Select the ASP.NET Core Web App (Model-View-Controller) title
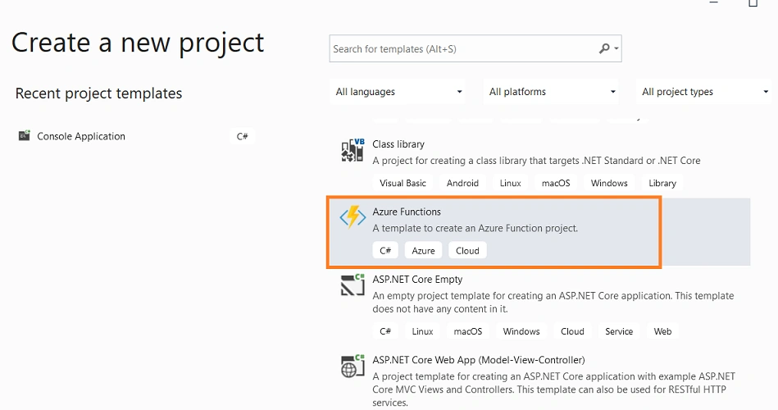This screenshot has width=778, height=410. click(478, 360)
